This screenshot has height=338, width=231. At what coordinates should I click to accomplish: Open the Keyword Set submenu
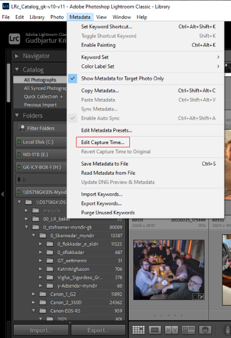coord(146,57)
